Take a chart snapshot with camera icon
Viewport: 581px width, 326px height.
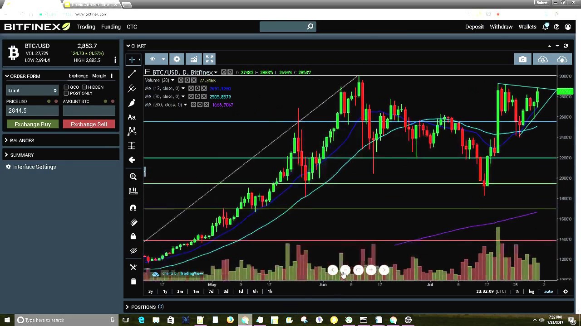point(522,59)
